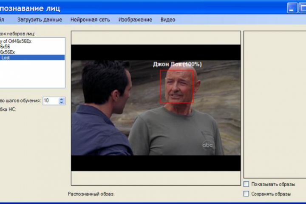Open the Загрузить данные menu
Screen dimensions: 306x204
click(40, 20)
